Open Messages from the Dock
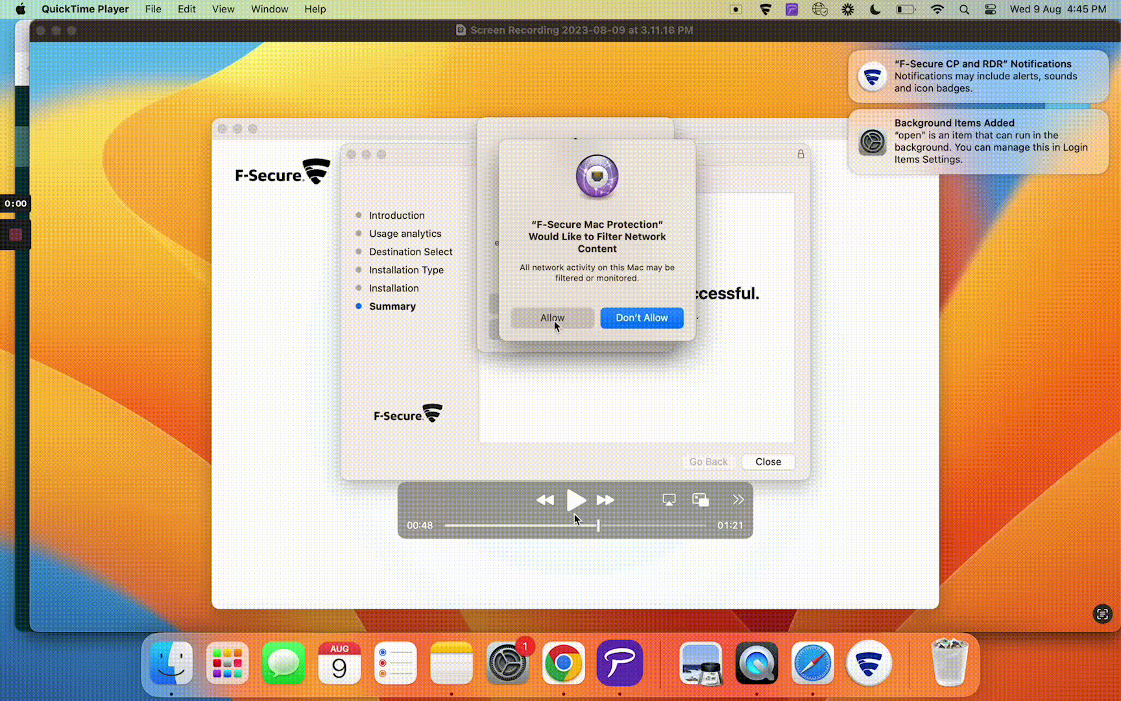The width and height of the screenshot is (1121, 701). (x=283, y=663)
